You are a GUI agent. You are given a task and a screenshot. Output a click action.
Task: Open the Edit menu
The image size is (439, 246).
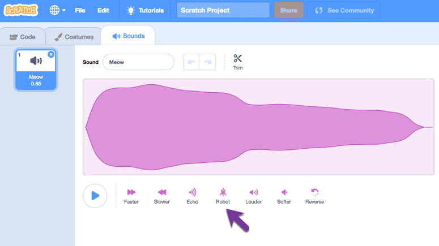(x=103, y=10)
